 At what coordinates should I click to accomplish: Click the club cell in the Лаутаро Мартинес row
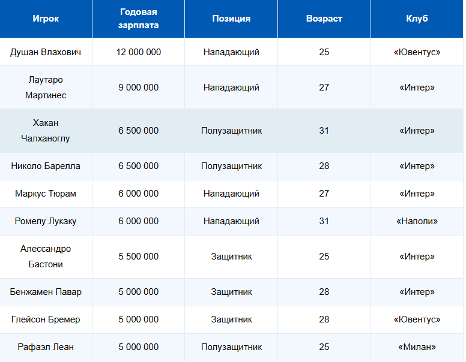(417, 88)
